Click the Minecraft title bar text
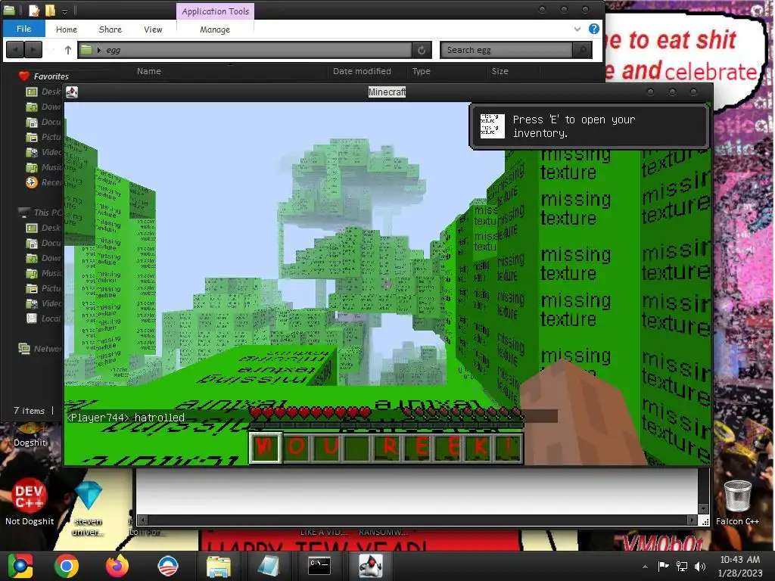This screenshot has height=581, width=775. point(387,92)
